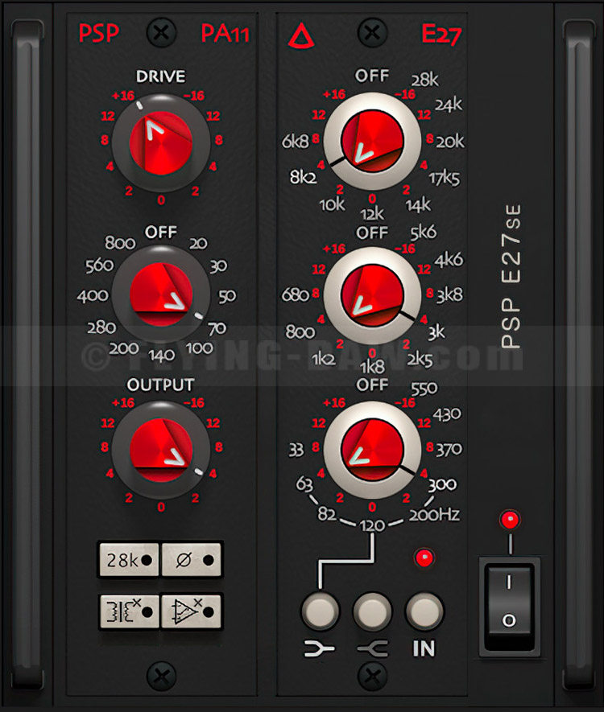Click the PA11 high-pass filter frequency knob
This screenshot has height=712, width=604.
click(161, 295)
